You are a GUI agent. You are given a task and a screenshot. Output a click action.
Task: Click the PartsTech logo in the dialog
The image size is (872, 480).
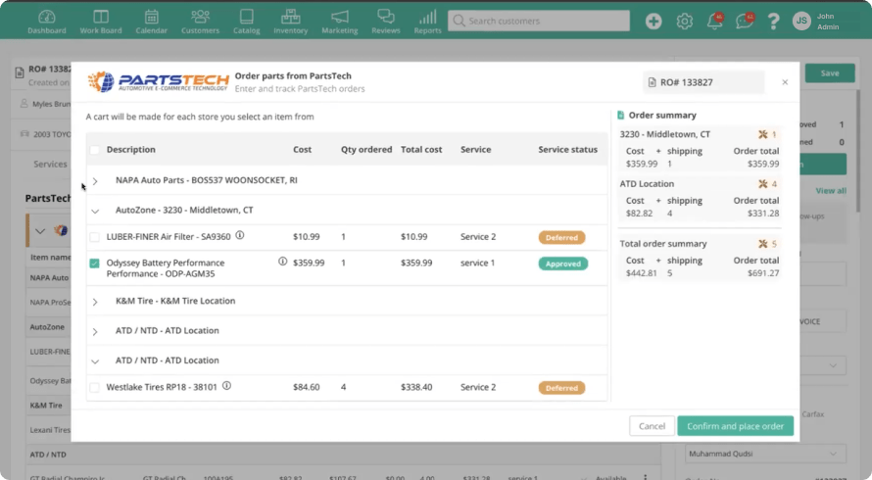(x=158, y=82)
